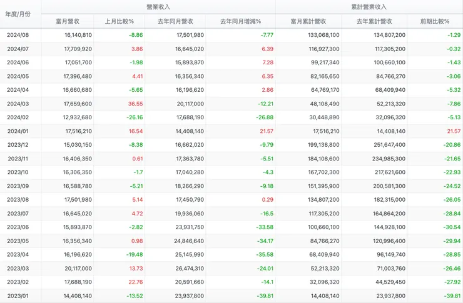Viewport: 463px width, 303px height.
Task: Click the 22.76 month-over-month percentage
Action: pyautogui.click(x=136, y=282)
